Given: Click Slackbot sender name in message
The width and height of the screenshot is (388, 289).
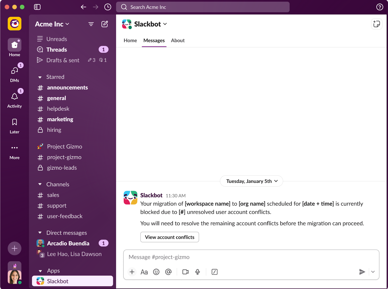Looking at the screenshot, I should [151, 195].
